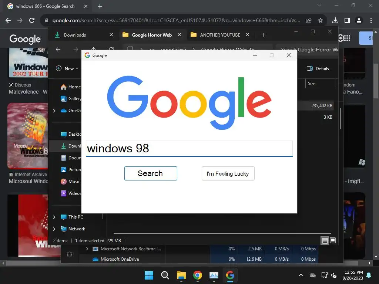The height and width of the screenshot is (284, 379).
Task: Select Desktop in the File Explorer sidebar
Action: (71, 134)
